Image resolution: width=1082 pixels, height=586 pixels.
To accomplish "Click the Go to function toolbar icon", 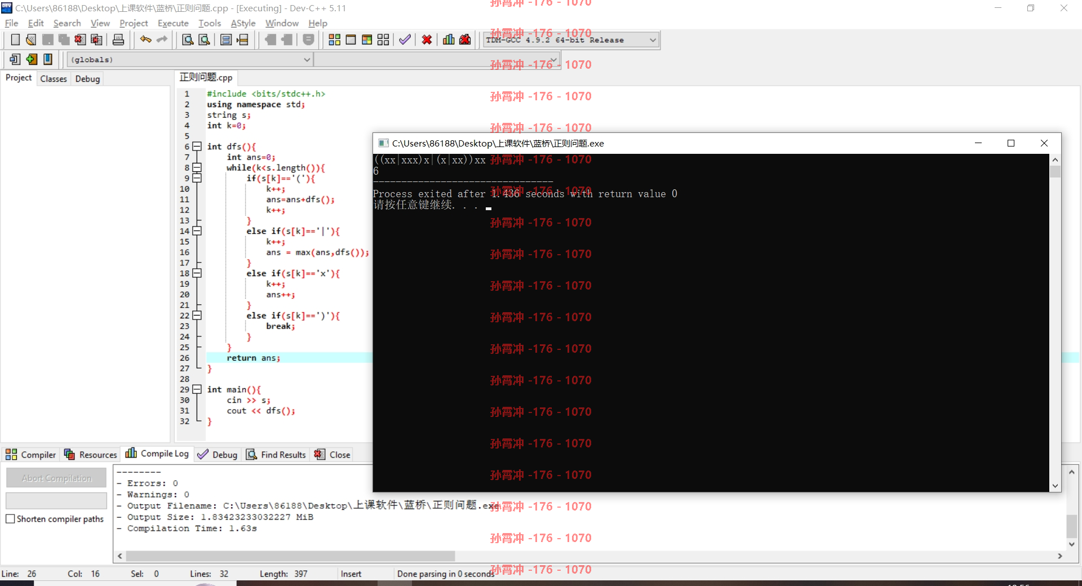I will [x=226, y=39].
